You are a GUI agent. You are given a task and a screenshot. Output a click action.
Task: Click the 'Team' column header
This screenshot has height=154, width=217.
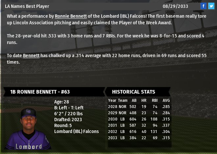pyautogui.click(x=123, y=100)
